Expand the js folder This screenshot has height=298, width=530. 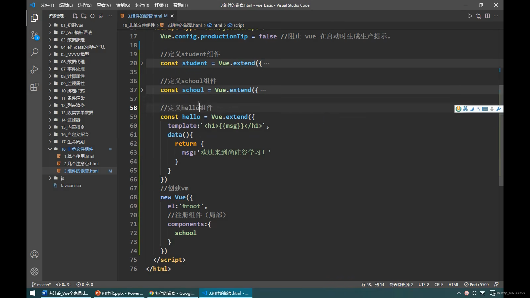coord(80,178)
